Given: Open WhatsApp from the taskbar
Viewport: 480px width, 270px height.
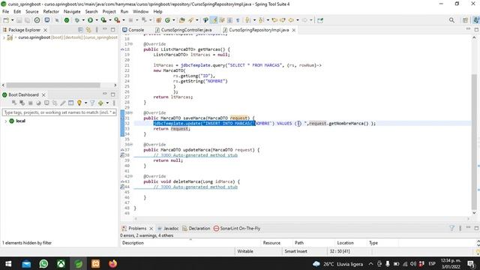Looking at the screenshot, I should [x=43, y=263].
